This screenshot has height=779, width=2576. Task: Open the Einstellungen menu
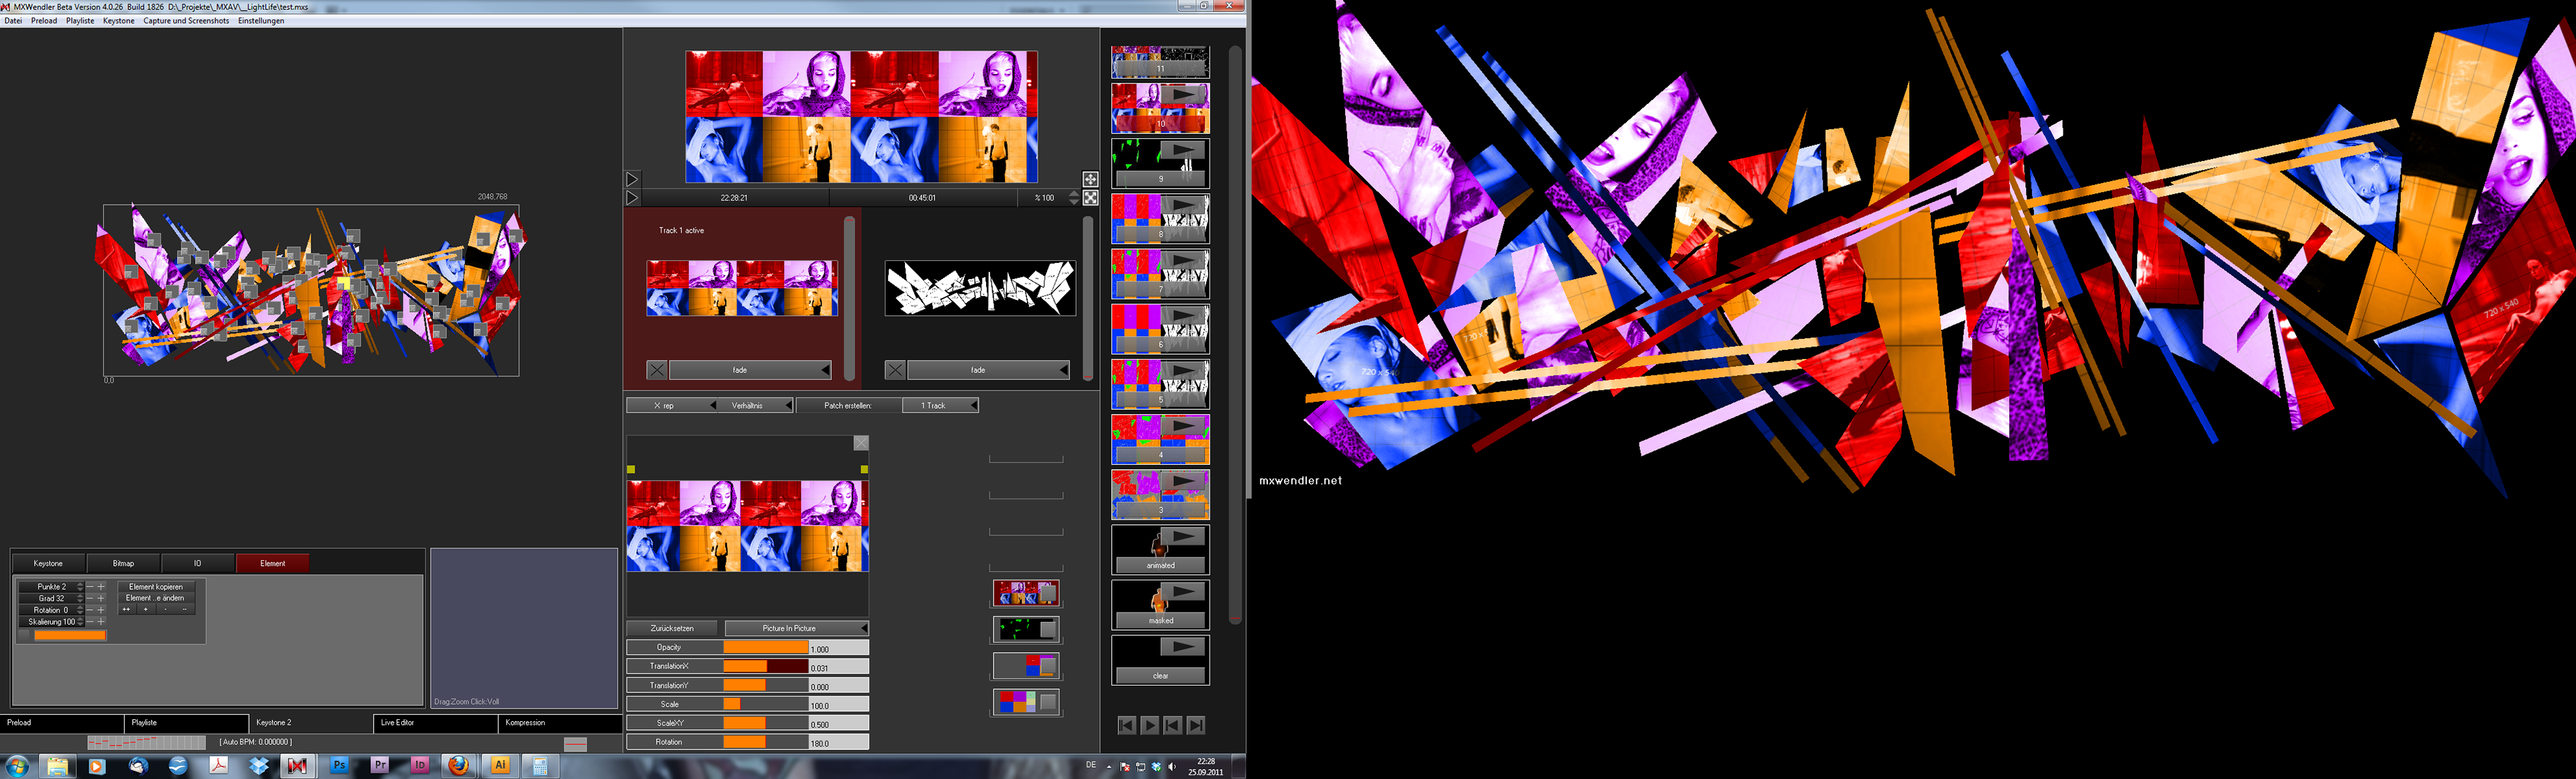tap(261, 21)
